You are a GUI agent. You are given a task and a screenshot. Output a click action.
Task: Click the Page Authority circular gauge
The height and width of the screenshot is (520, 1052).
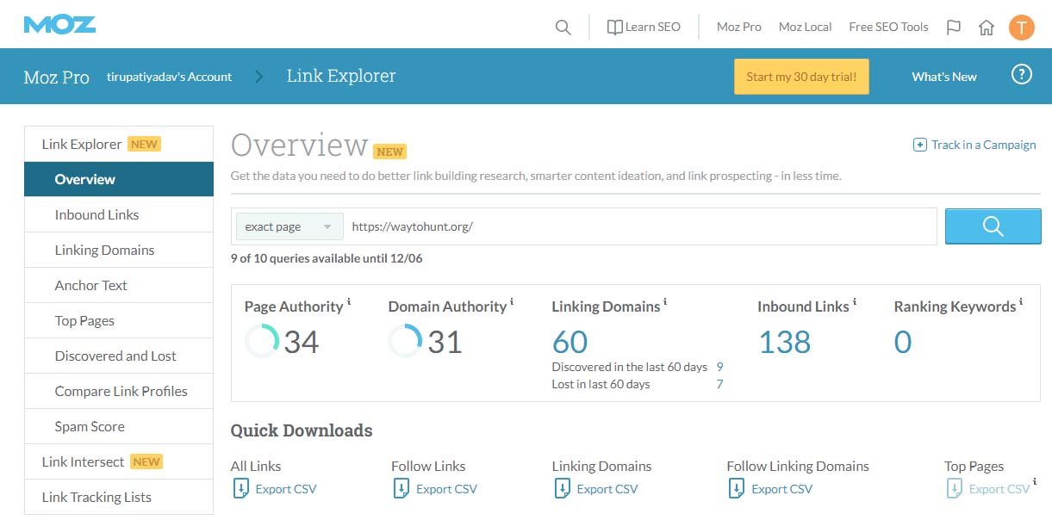[x=262, y=341]
